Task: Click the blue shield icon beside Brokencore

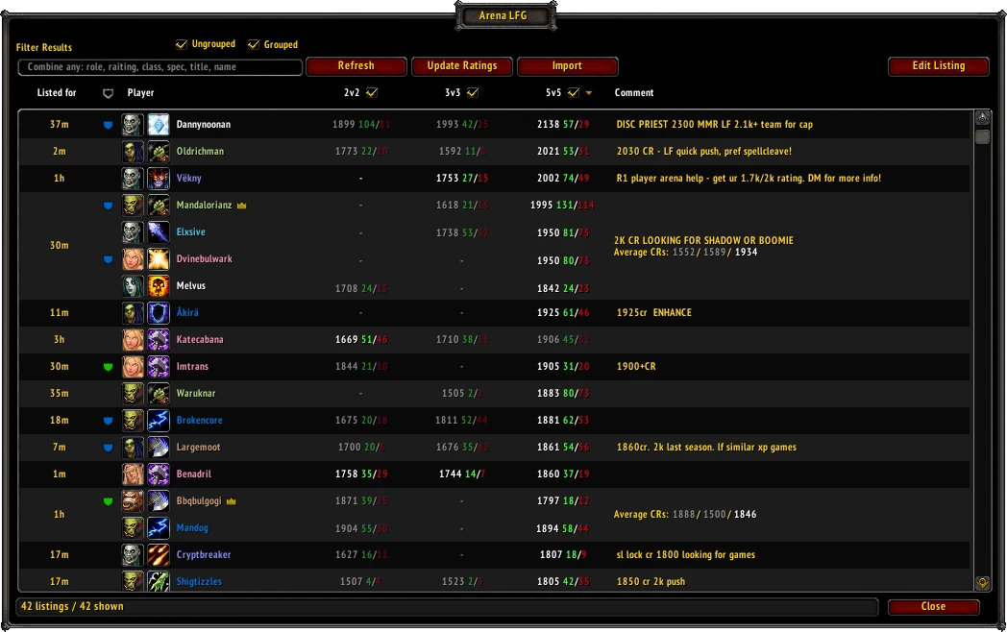Action: pos(108,421)
